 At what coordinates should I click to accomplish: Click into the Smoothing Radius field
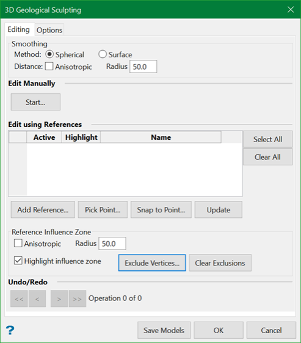(x=143, y=67)
